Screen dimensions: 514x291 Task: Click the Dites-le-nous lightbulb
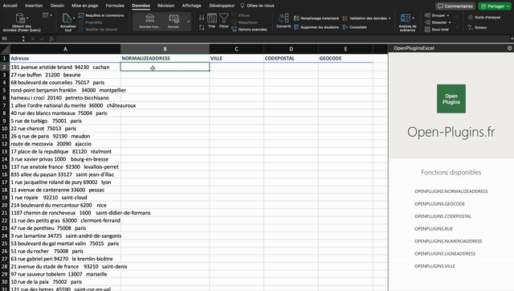click(x=243, y=6)
